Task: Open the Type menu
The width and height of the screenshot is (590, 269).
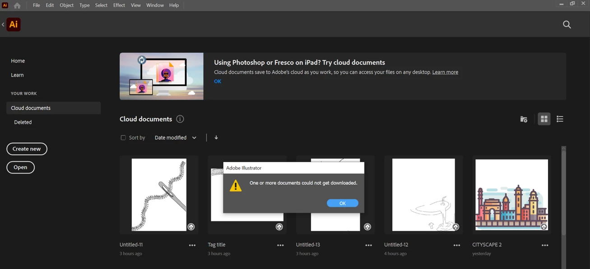Action: pyautogui.click(x=84, y=5)
